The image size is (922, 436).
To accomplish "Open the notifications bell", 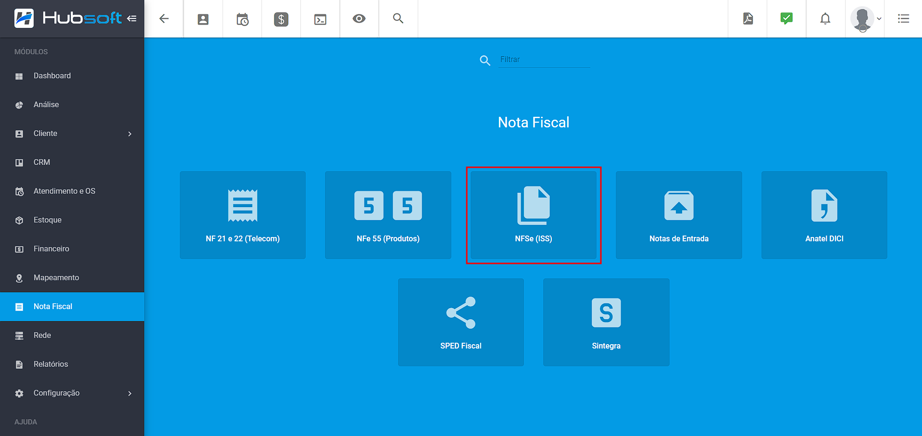I will [x=825, y=19].
